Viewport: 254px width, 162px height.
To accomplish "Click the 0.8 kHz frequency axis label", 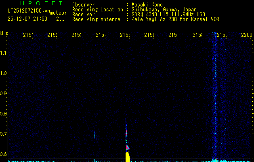I will coord(4,113).
